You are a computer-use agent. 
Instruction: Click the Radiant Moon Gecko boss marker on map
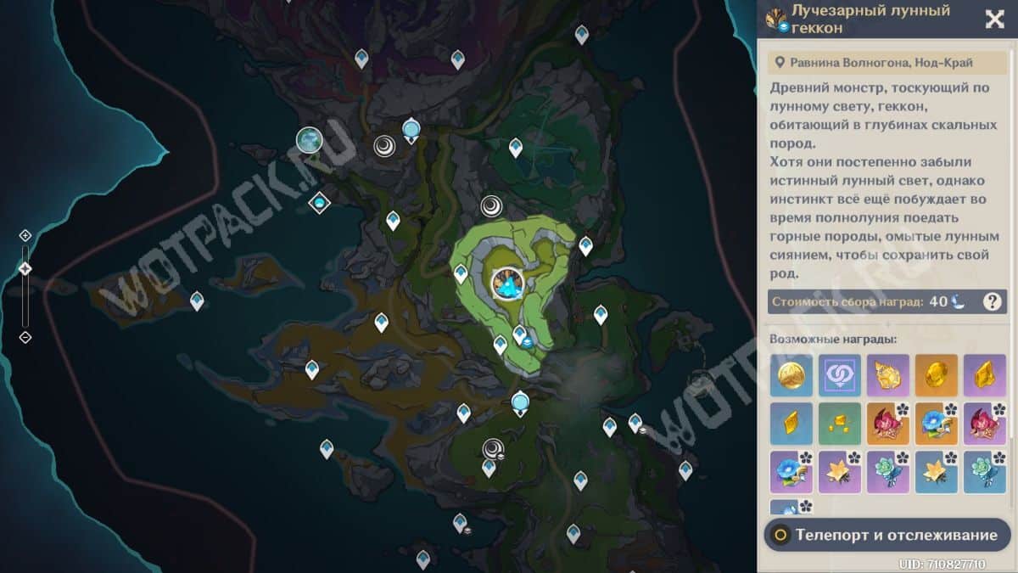(507, 283)
